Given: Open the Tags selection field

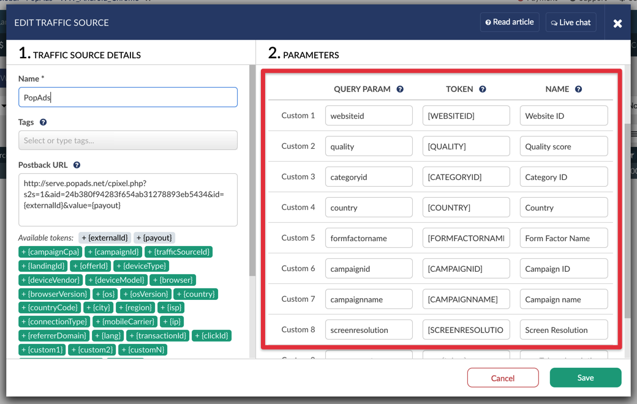Looking at the screenshot, I should point(128,141).
